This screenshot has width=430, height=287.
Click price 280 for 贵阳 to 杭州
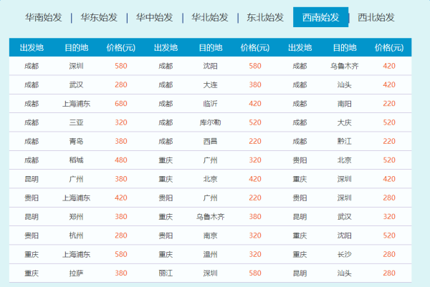point(121,235)
